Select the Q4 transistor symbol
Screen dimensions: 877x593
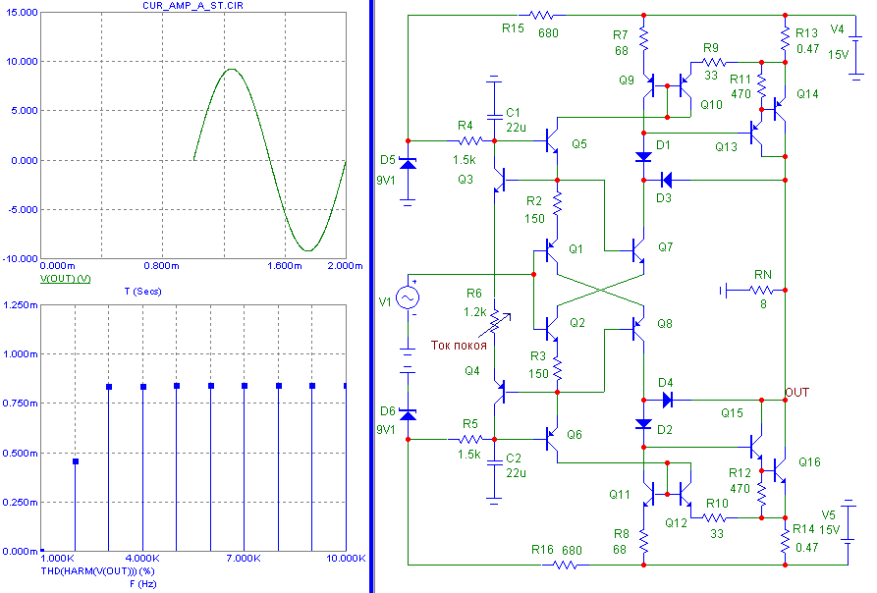[x=501, y=393]
